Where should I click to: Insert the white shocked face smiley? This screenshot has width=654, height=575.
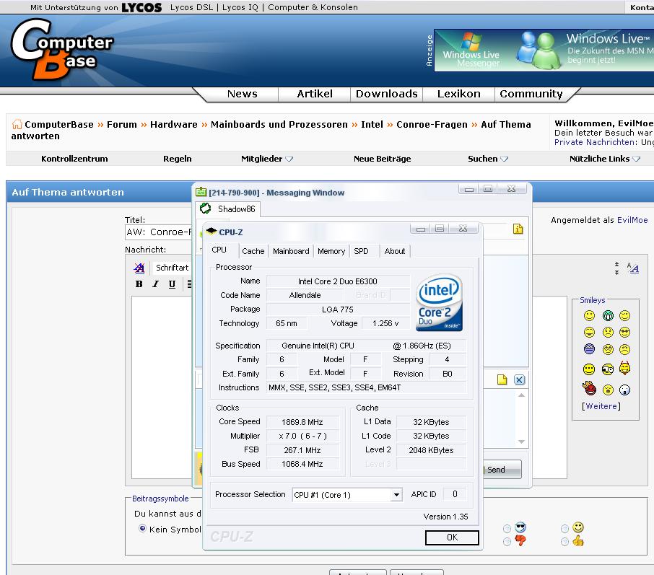tap(624, 390)
